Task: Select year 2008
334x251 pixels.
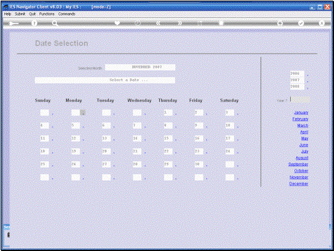Action: (x=297, y=87)
